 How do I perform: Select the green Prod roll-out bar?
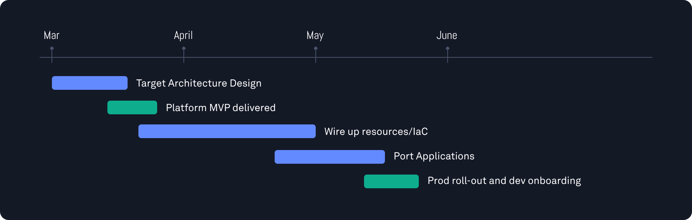[x=391, y=181]
